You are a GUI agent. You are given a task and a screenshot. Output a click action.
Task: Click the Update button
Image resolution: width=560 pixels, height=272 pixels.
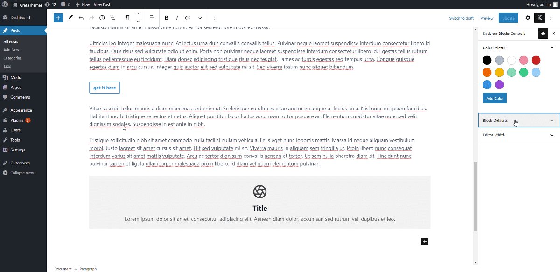(508, 17)
